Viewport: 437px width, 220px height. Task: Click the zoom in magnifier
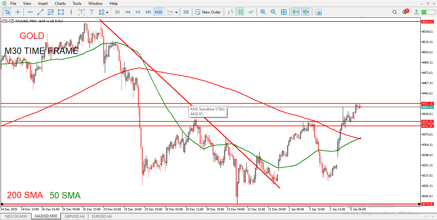pos(263,12)
